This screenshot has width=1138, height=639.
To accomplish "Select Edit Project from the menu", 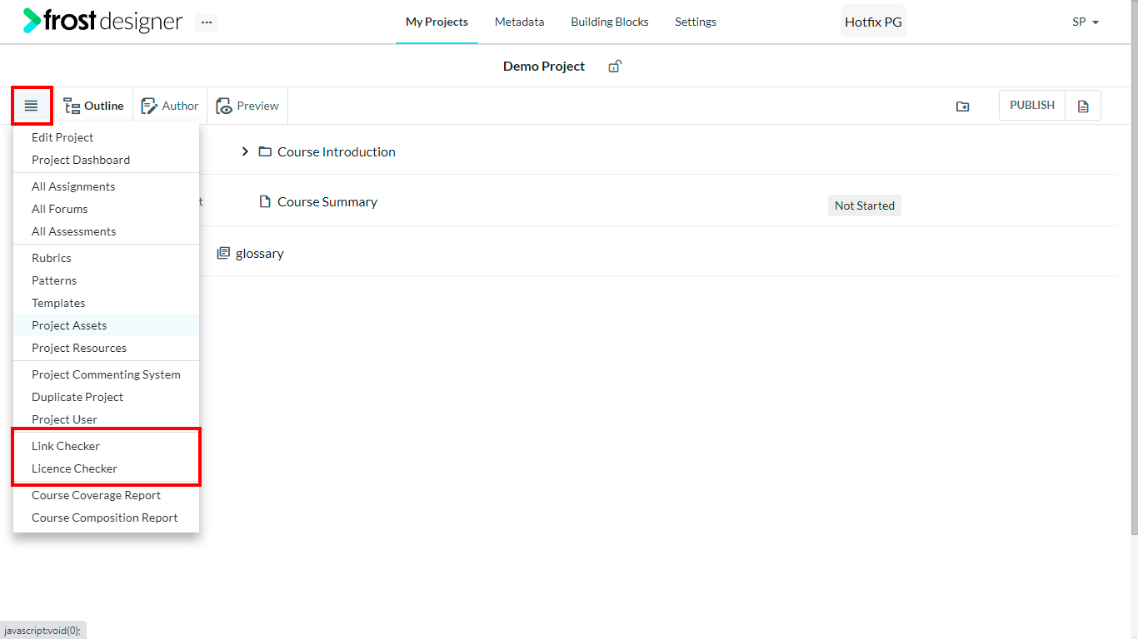I will click(x=106, y=137).
